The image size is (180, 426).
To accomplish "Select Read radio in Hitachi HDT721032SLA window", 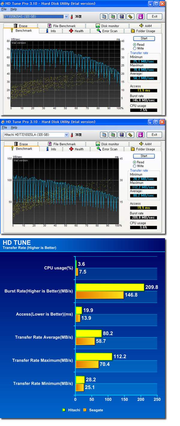I will pos(134,162).
